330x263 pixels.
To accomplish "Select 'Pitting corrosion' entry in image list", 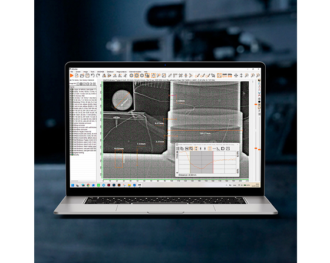I will 79,125.
